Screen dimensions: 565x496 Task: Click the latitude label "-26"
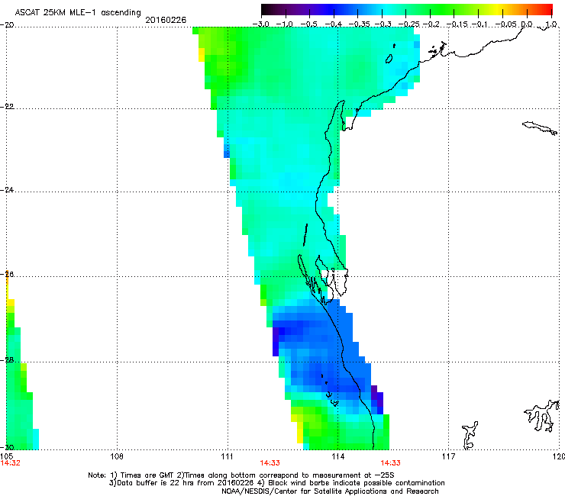[7, 275]
